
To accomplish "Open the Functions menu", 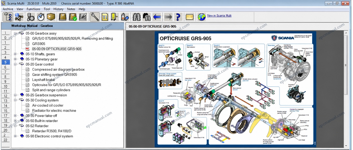I will point(33,9).
